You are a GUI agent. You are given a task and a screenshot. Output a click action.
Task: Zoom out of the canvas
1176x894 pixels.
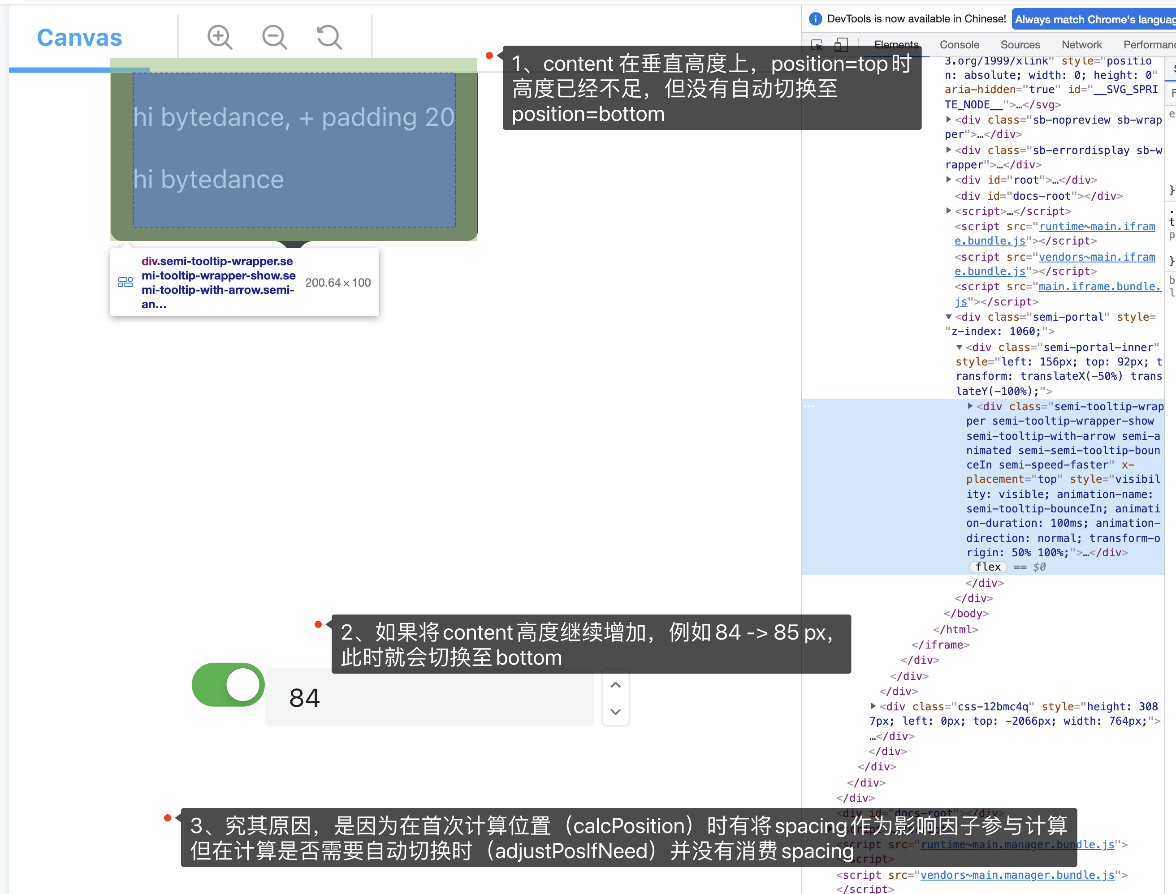[x=274, y=37]
